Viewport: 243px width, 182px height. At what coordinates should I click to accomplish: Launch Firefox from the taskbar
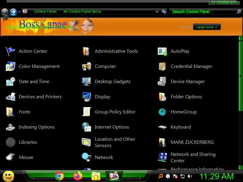[77, 176]
